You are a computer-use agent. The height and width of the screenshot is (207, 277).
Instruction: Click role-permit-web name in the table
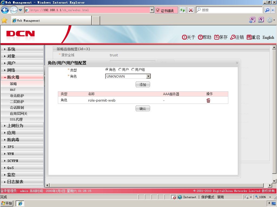coord(102,100)
